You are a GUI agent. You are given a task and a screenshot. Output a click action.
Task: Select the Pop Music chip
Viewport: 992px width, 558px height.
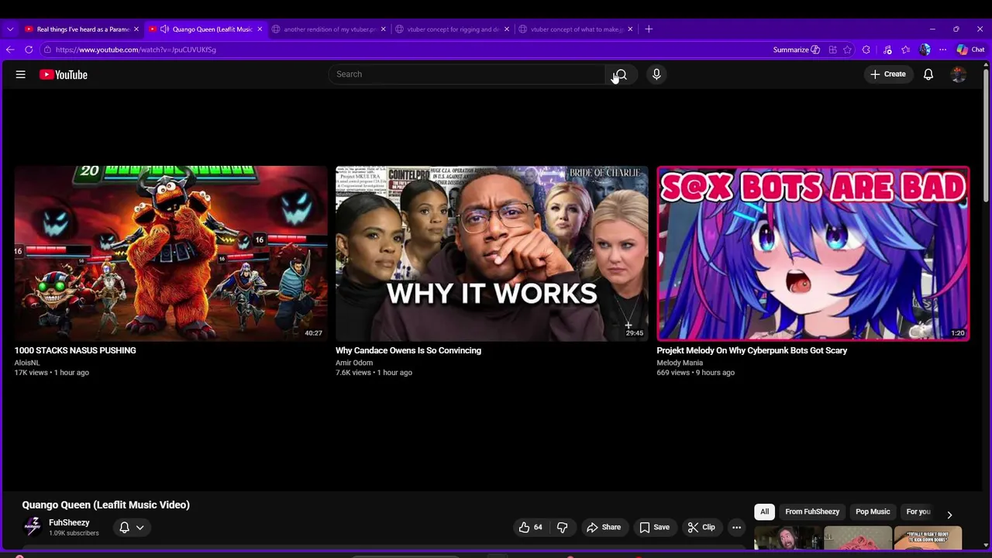click(x=873, y=511)
